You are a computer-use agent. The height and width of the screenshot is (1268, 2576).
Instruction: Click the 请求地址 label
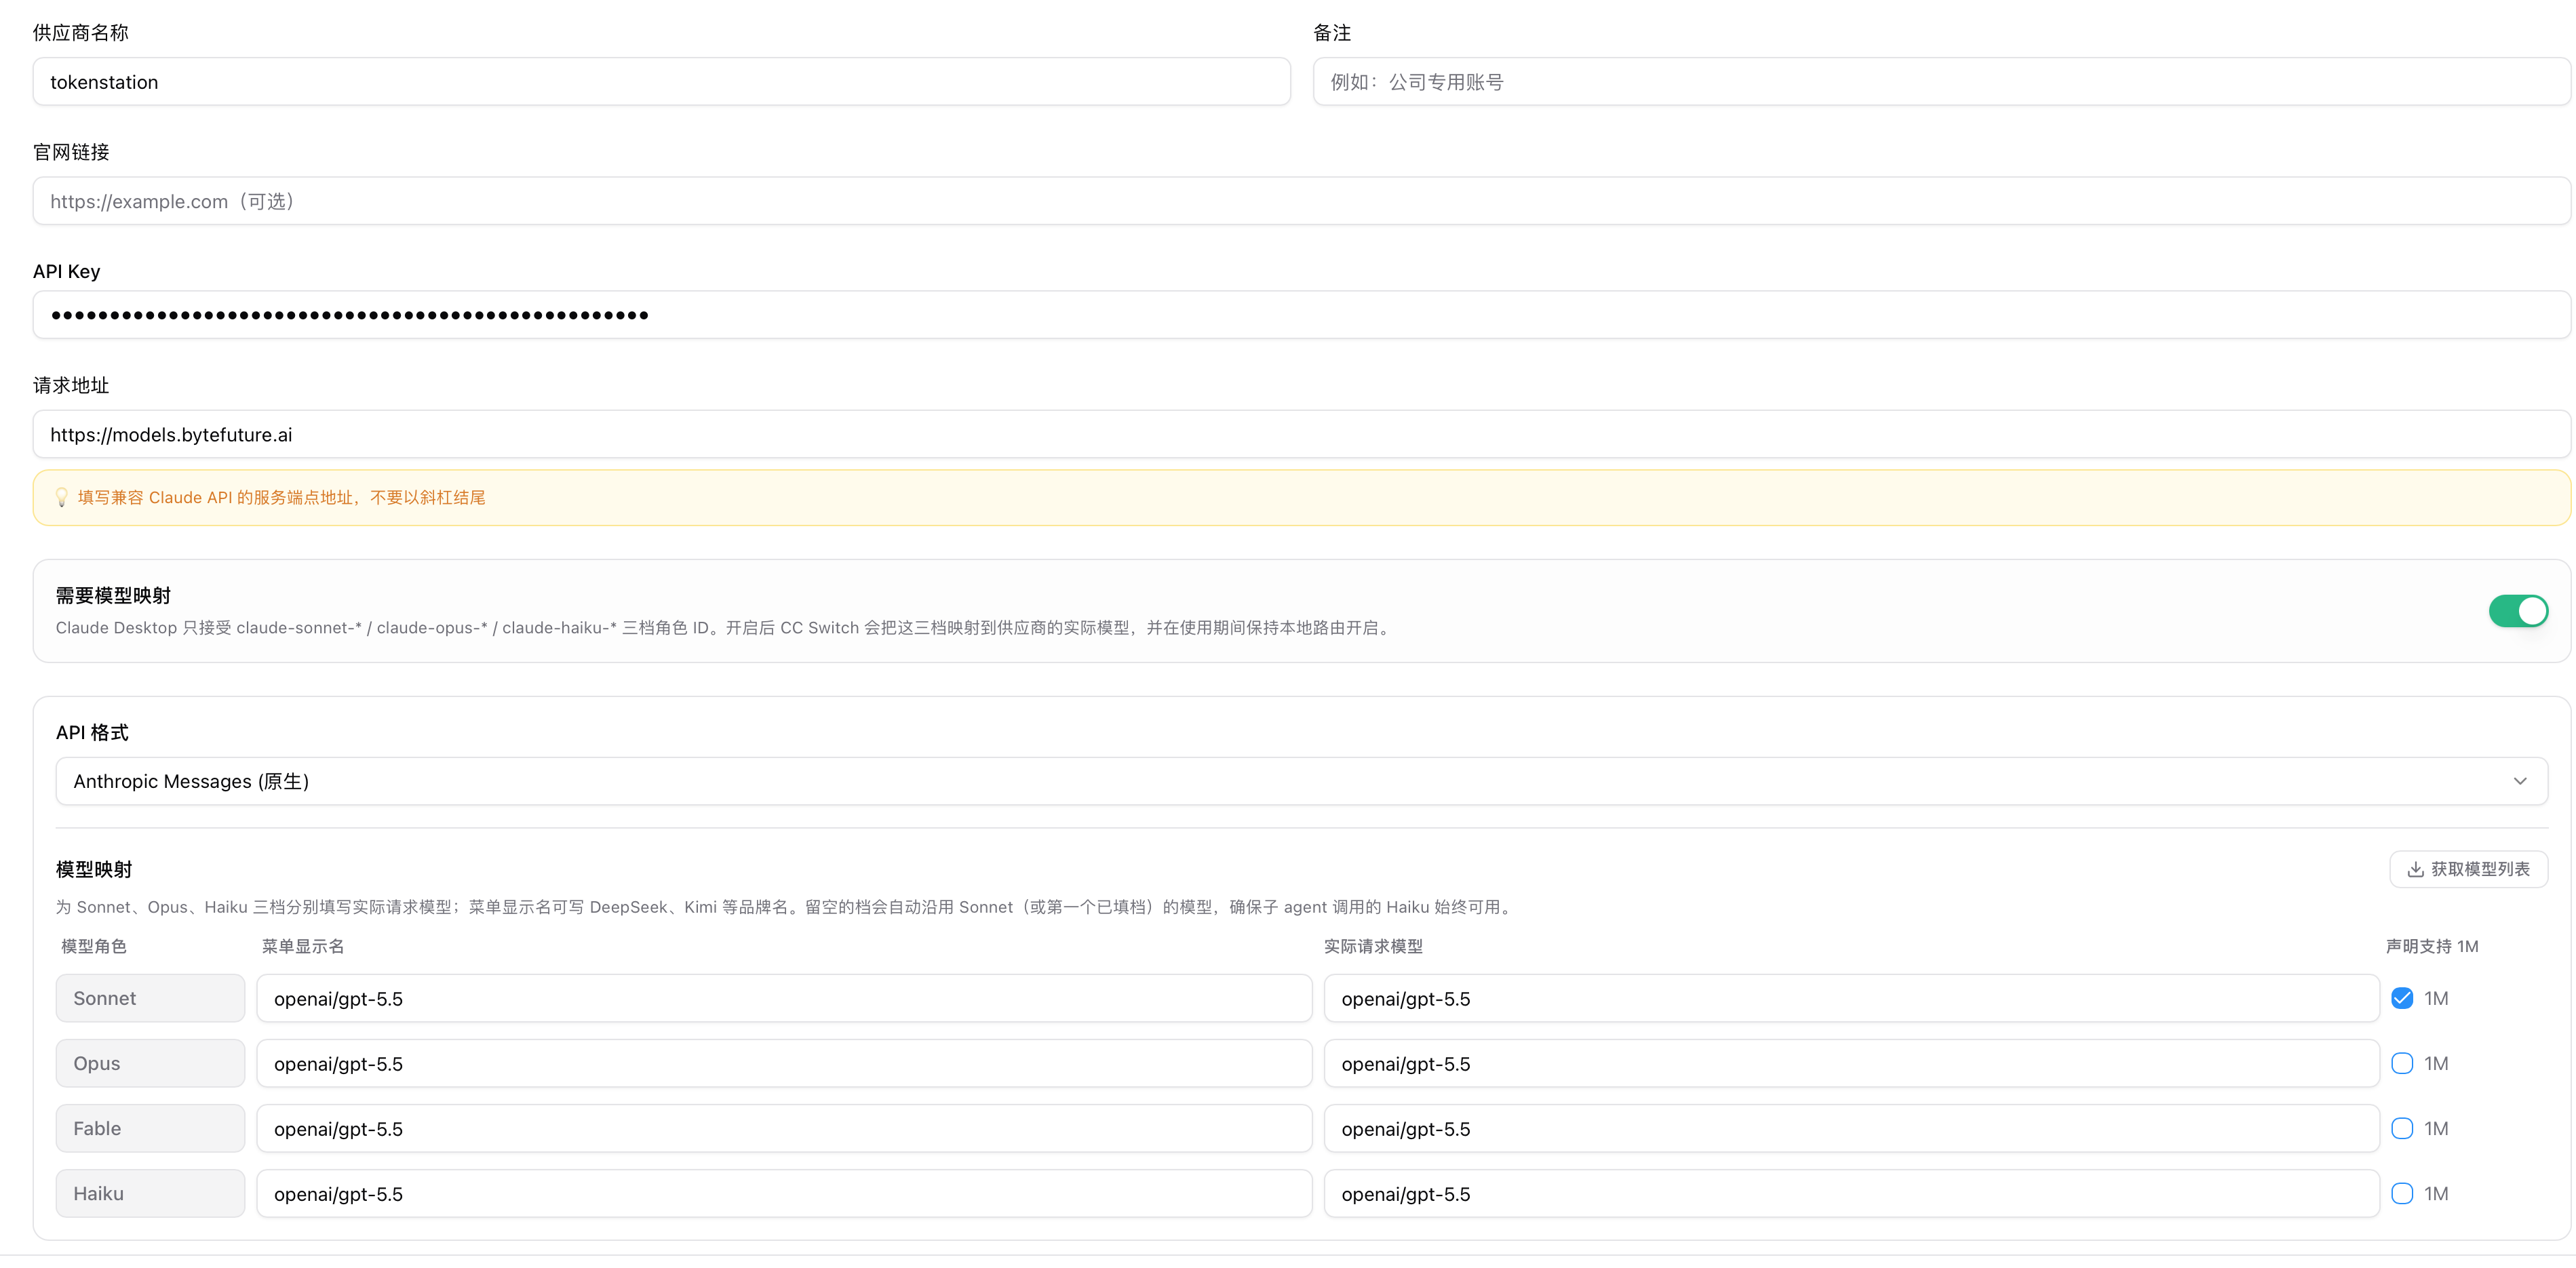pos(71,385)
